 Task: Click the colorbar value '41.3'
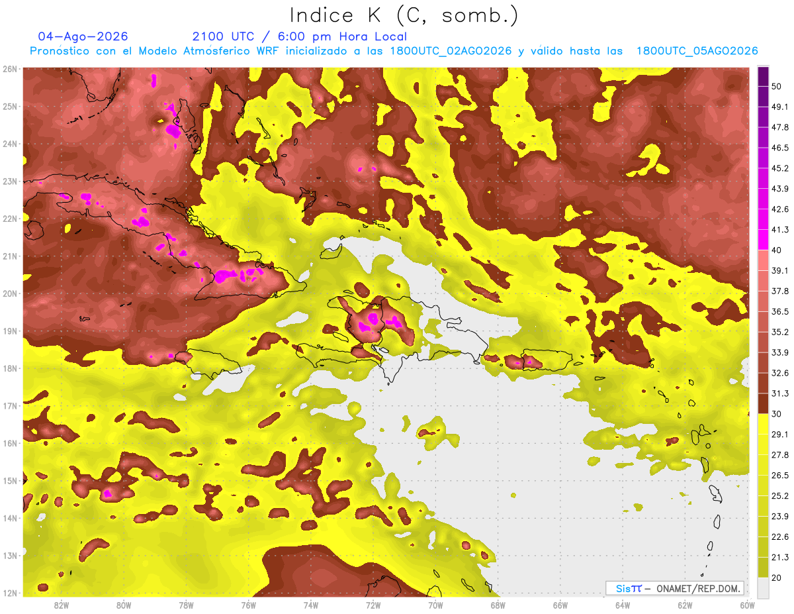click(x=780, y=230)
